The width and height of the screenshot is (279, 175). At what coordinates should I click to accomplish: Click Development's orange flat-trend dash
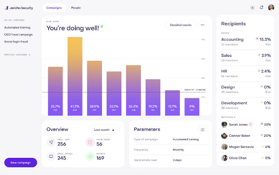[262, 102]
